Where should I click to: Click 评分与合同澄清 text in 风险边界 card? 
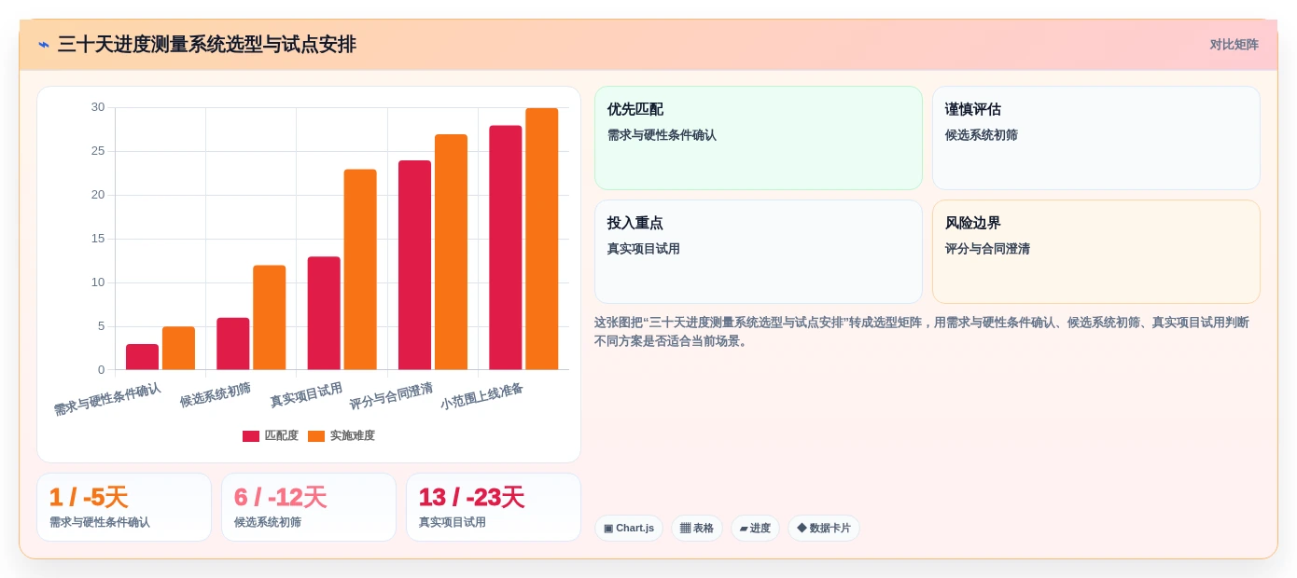(x=987, y=249)
